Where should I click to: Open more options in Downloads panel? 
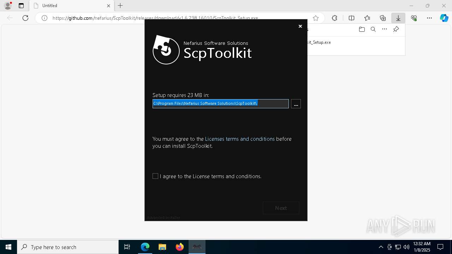tap(385, 29)
